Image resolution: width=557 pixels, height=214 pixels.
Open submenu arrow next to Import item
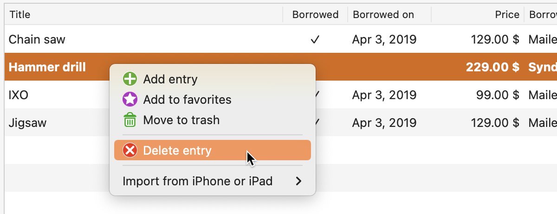click(x=298, y=181)
